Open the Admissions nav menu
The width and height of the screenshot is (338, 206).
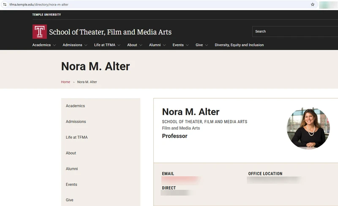point(72,45)
